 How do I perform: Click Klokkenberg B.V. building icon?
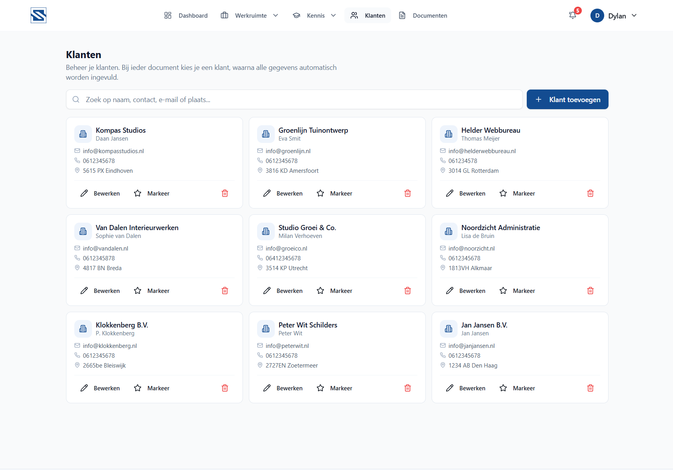click(x=83, y=329)
